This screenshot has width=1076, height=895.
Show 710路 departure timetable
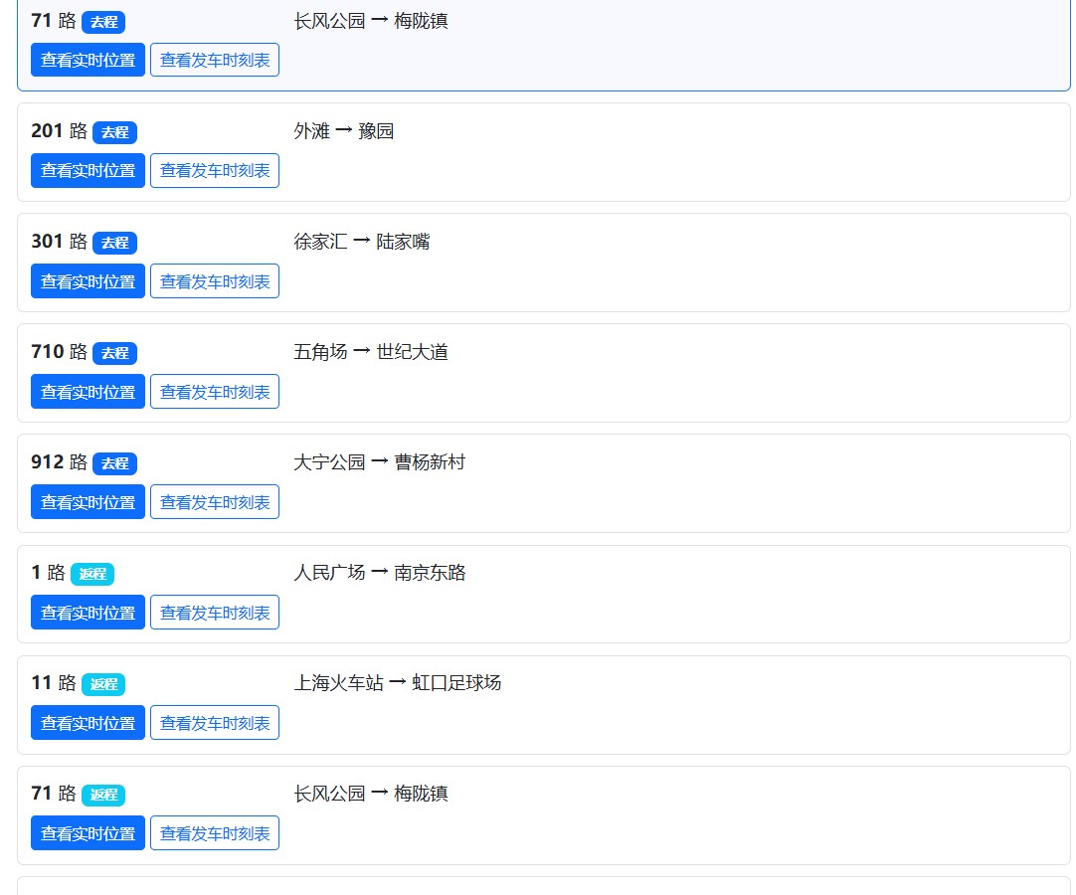click(x=215, y=391)
